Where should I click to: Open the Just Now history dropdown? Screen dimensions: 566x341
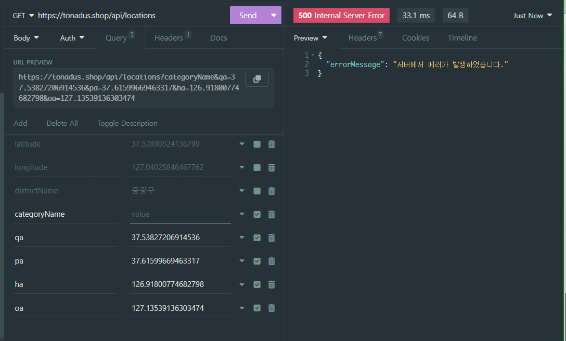point(532,16)
